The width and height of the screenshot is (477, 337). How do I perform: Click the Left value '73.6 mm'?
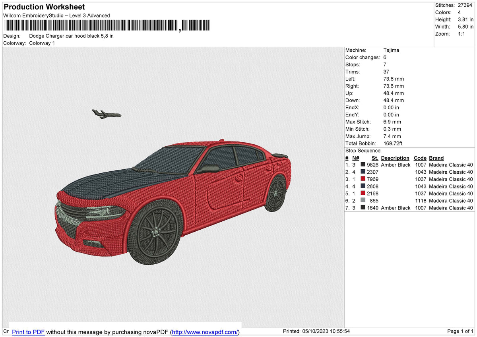(394, 79)
